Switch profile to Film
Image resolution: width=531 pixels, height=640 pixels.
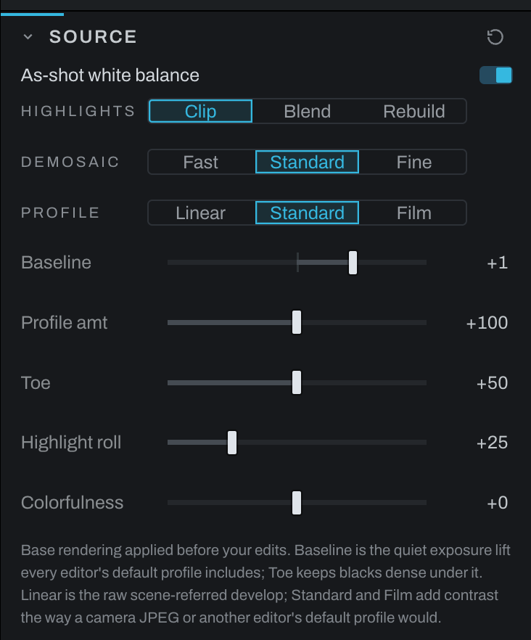[x=414, y=213]
